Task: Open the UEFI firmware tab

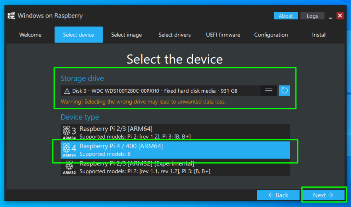Action: [223, 35]
